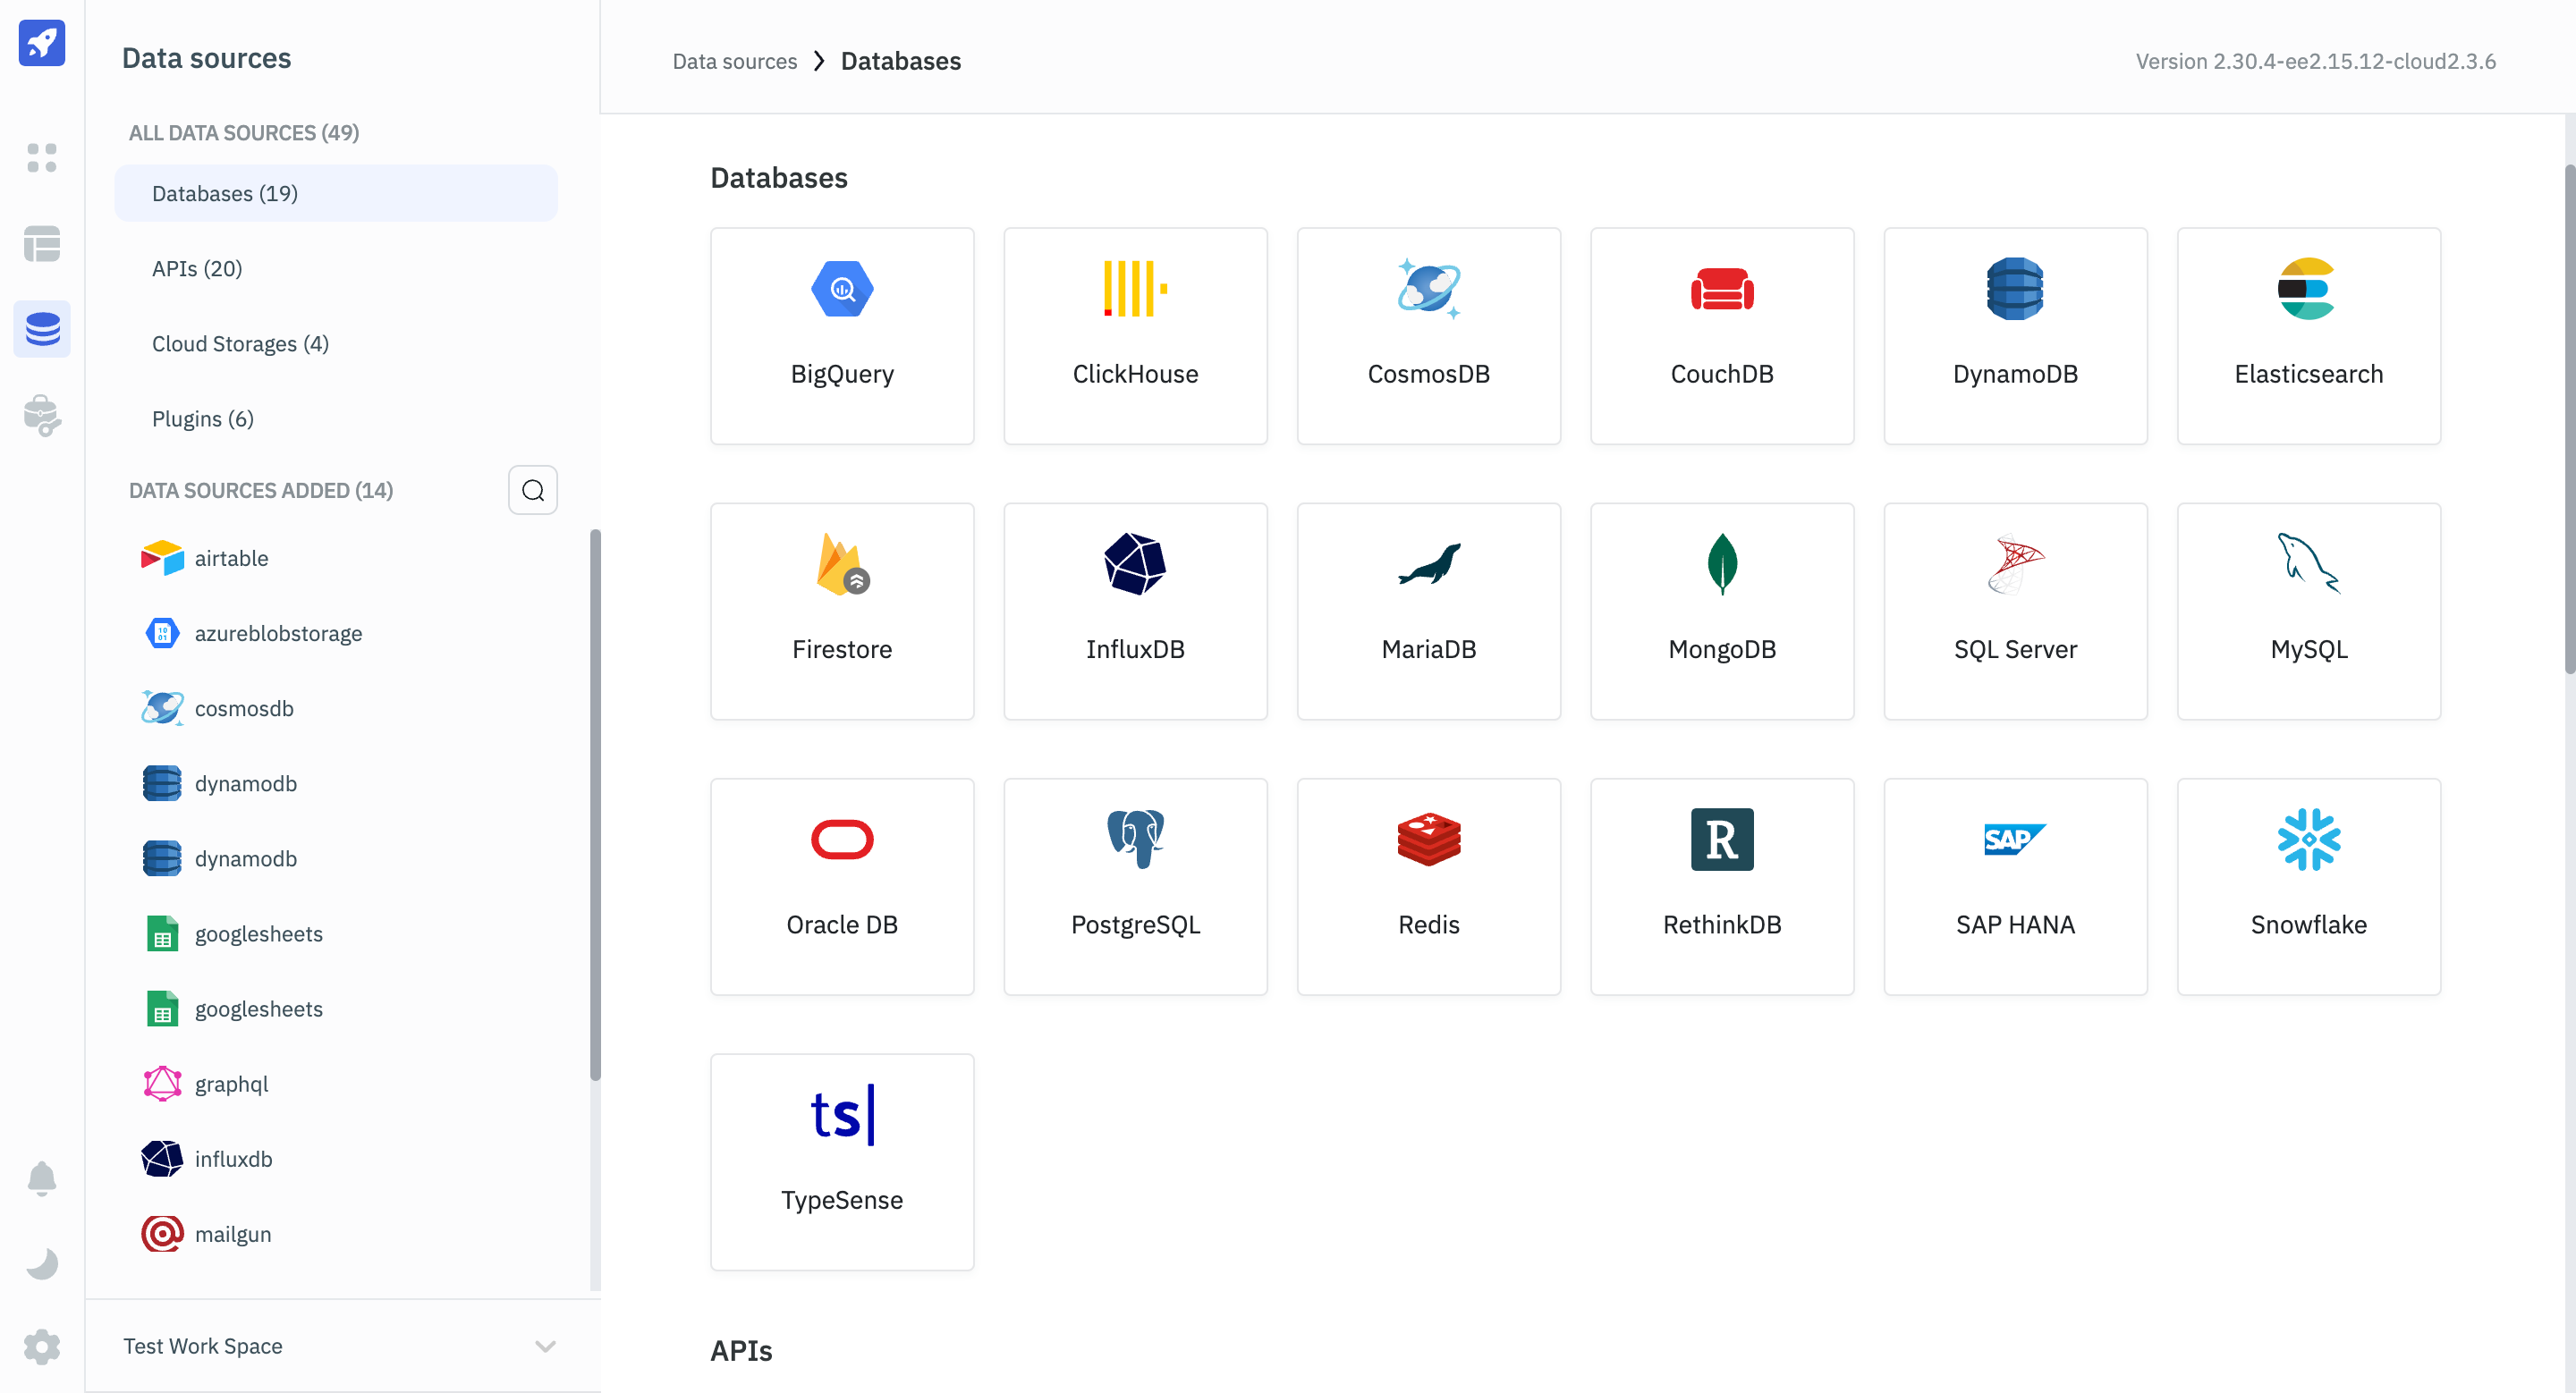This screenshot has height=1393, width=2576.
Task: Open the ToolJet rocket logo
Action: click(x=42, y=43)
